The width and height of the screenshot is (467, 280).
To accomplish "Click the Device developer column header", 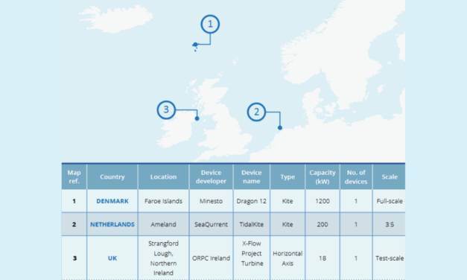I will pyautogui.click(x=211, y=176).
